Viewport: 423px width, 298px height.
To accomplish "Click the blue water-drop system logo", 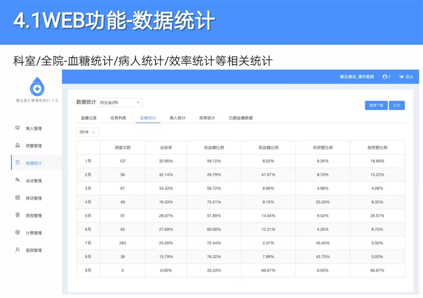I will [x=37, y=87].
